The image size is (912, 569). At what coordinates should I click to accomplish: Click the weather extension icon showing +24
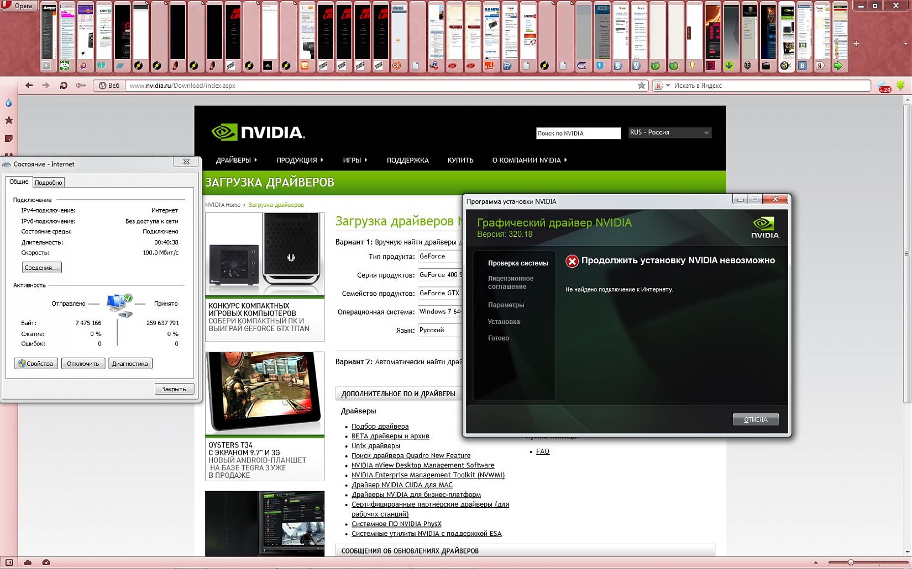[884, 87]
